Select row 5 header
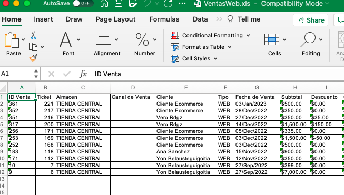Viewport: 344px width, 195px height. point(3,125)
